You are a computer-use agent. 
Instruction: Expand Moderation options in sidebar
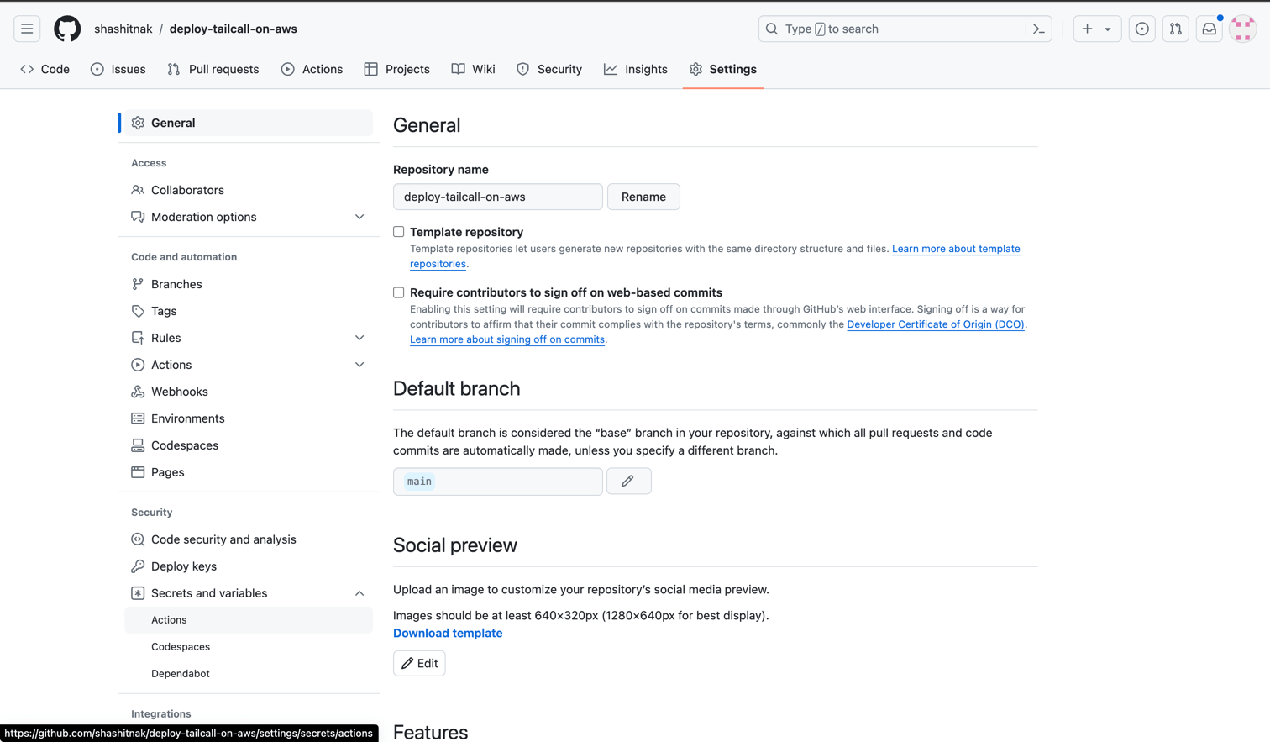click(x=359, y=217)
